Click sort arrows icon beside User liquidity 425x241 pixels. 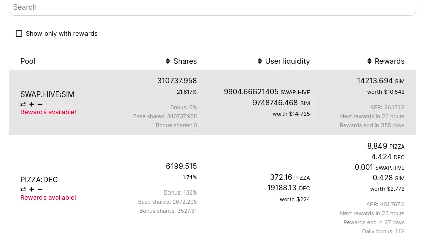(260, 61)
